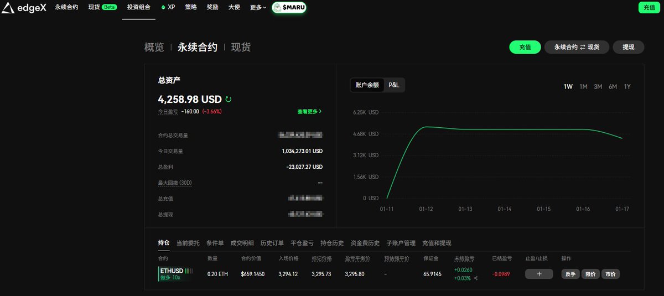Click the balance chart line area
This screenshot has height=296, width=664.
(x=504, y=155)
